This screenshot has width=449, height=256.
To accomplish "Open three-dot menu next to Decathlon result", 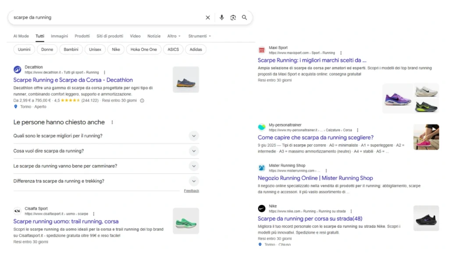I will (104, 72).
